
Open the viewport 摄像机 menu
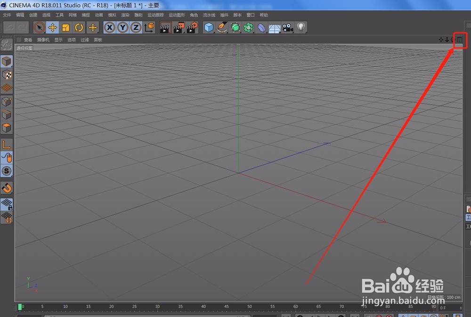[x=43, y=40]
